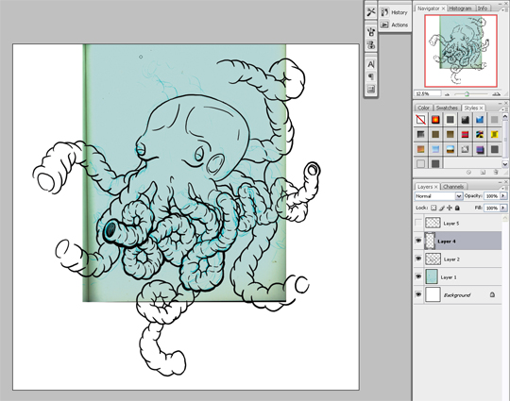Viewport: 510px width, 401px height.
Task: Select Layer 2 in Layers panel
Action: [458, 259]
